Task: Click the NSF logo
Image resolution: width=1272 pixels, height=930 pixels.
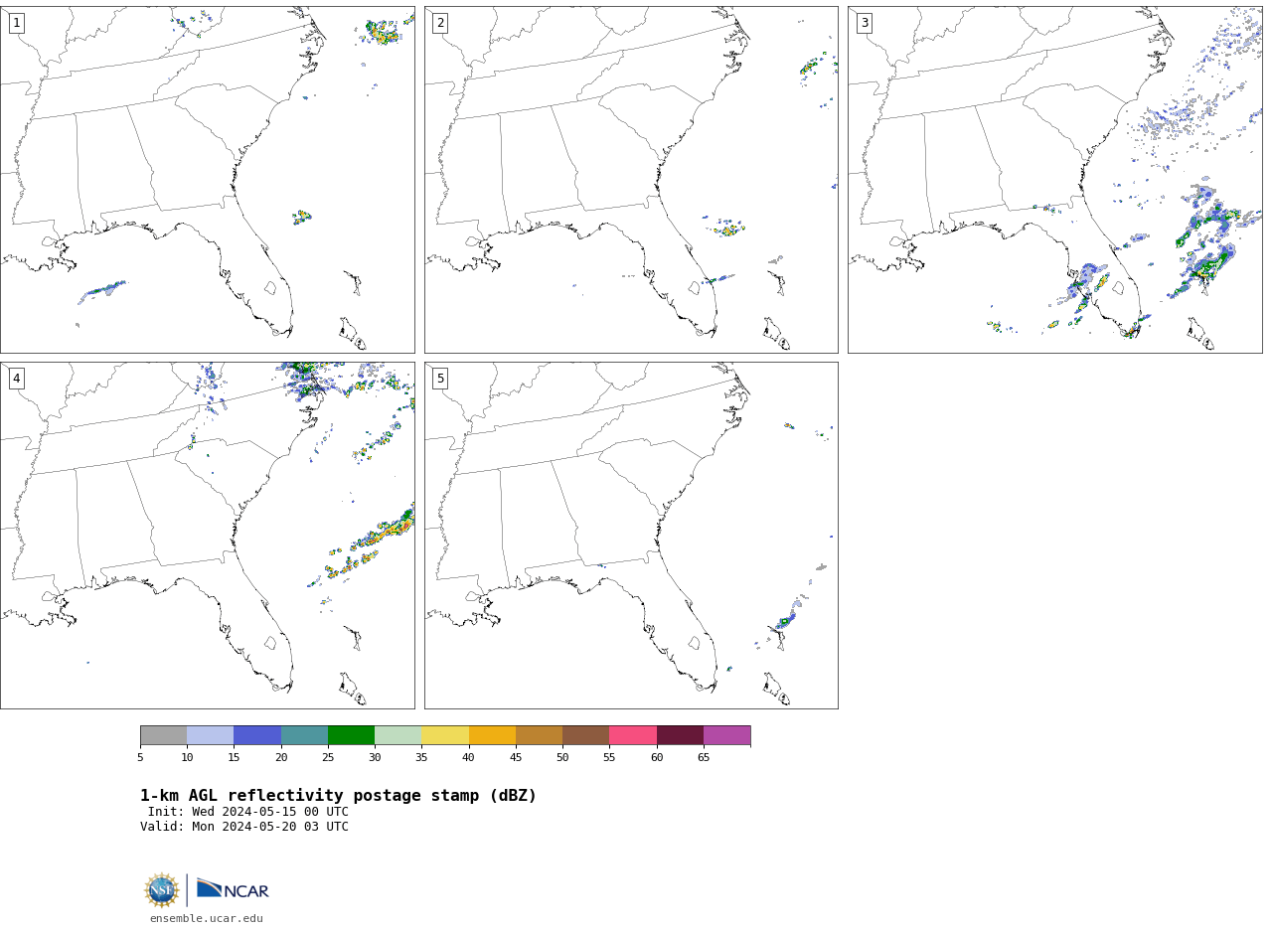Action: tap(162, 890)
